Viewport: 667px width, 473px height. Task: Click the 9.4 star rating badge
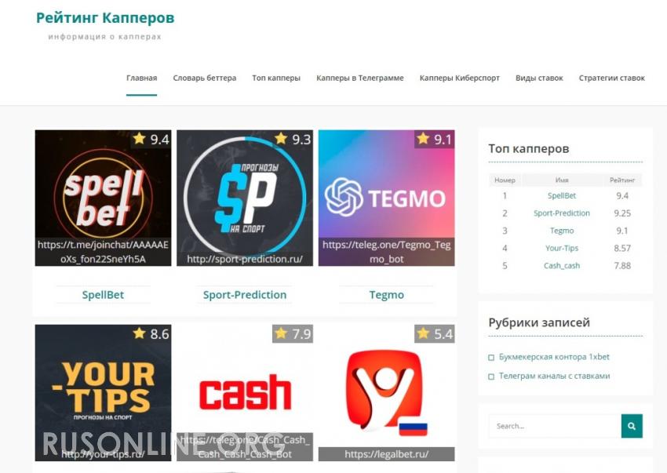pyautogui.click(x=151, y=139)
